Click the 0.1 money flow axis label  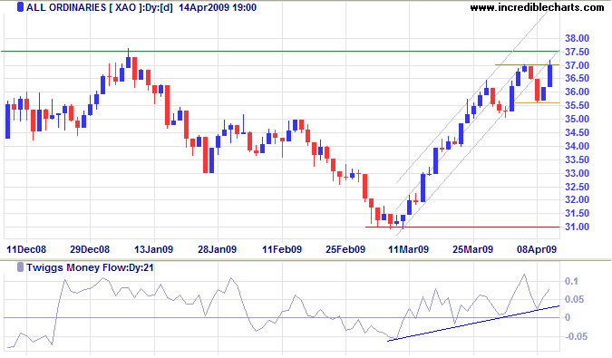(x=571, y=281)
